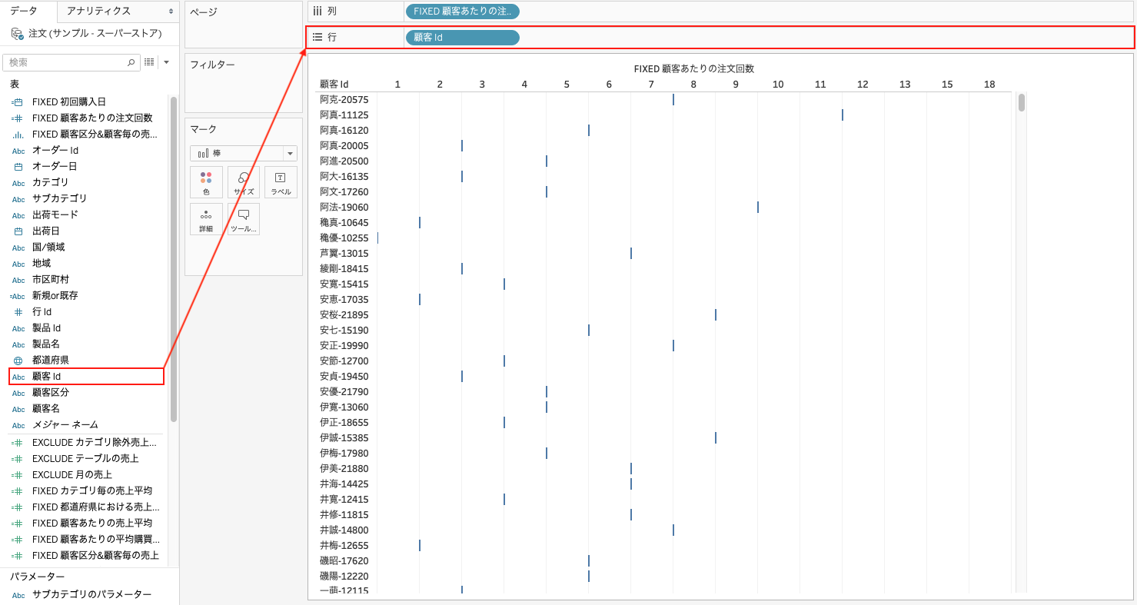Click the FIXED 顧客あたりの注.. pill in columns
Viewport: 1137px width, 605px height.
click(x=462, y=12)
